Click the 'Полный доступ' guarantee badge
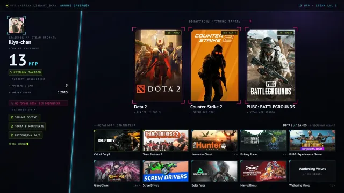Image resolution: width=344 pixels, height=193 pixels. click(x=24, y=117)
